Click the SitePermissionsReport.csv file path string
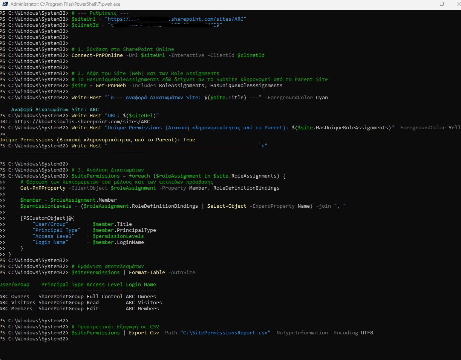Screen dimensions: 461x360 pos(225,333)
